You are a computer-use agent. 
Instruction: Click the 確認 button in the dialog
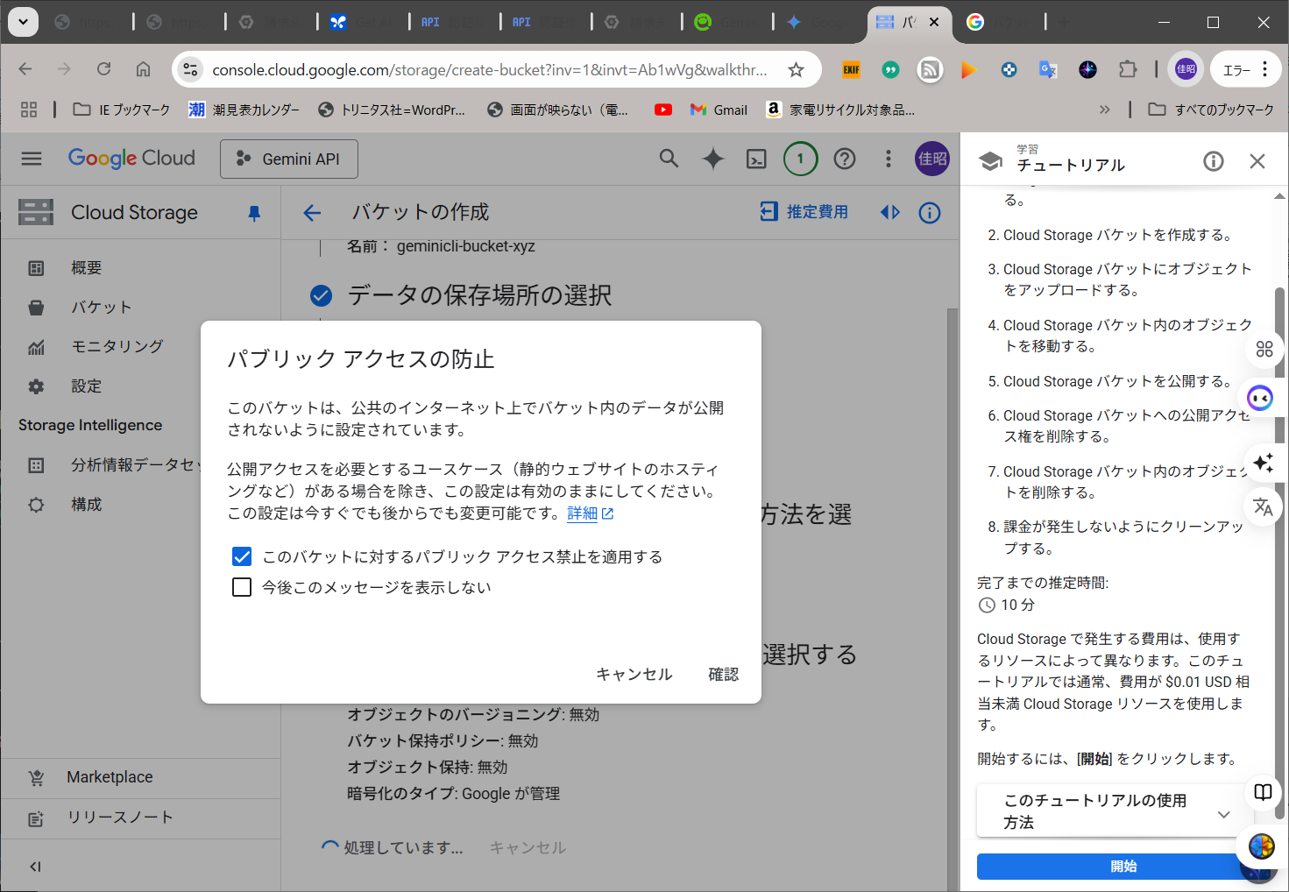tap(723, 674)
